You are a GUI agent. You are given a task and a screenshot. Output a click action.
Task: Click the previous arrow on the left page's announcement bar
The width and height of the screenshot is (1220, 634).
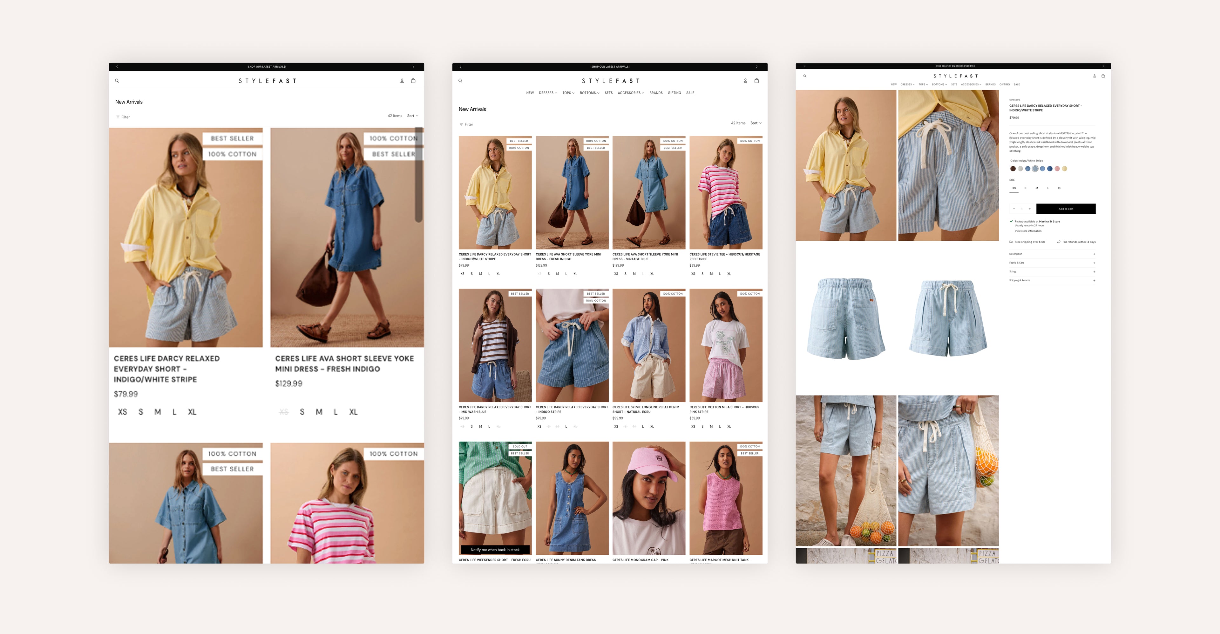(x=117, y=67)
